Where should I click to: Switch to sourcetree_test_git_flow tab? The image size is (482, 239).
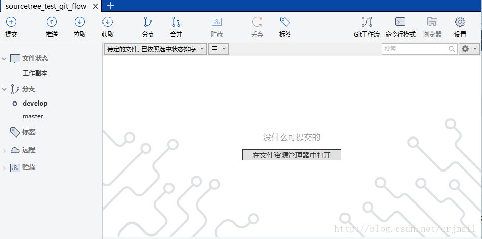tap(46, 6)
